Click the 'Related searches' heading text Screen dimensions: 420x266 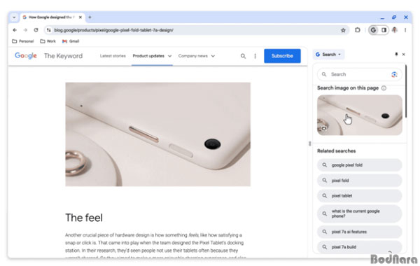(337, 150)
